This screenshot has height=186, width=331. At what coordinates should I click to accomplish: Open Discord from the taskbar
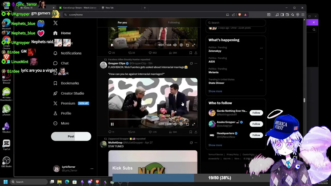90,182
